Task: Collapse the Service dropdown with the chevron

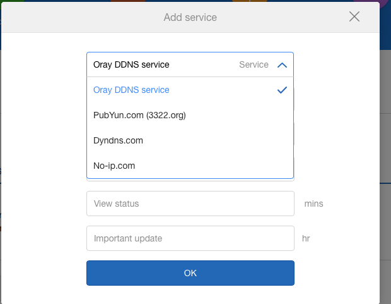Action: point(282,64)
